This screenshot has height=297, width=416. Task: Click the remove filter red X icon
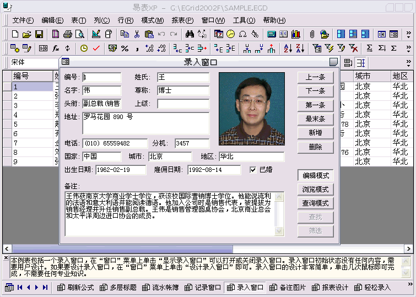(x=353, y=48)
